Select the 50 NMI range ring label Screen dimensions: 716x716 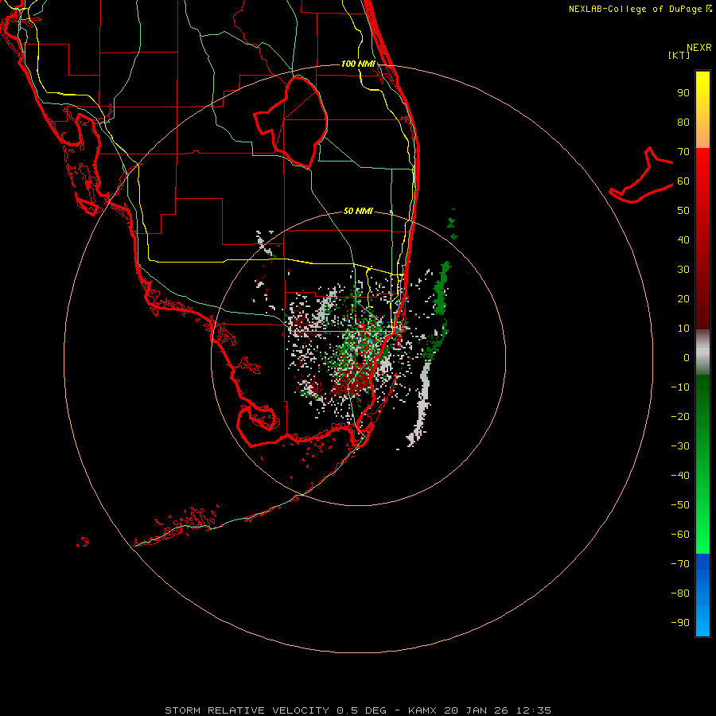(358, 211)
